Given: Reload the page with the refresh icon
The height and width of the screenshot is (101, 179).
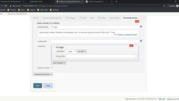Looking at the screenshot, I should [x=6, y=6].
